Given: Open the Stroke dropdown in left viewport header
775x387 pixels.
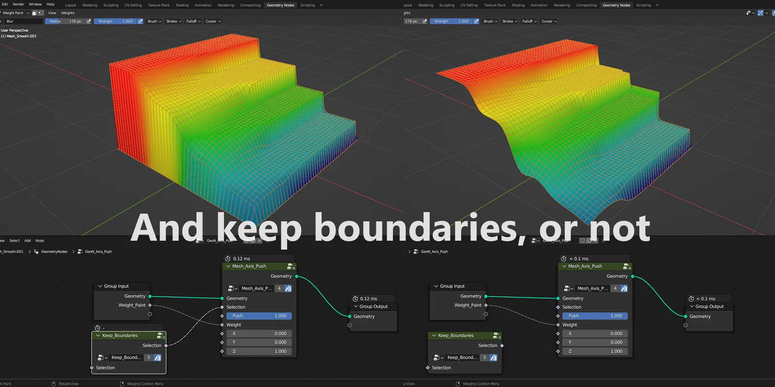Looking at the screenshot, I should click(174, 21).
